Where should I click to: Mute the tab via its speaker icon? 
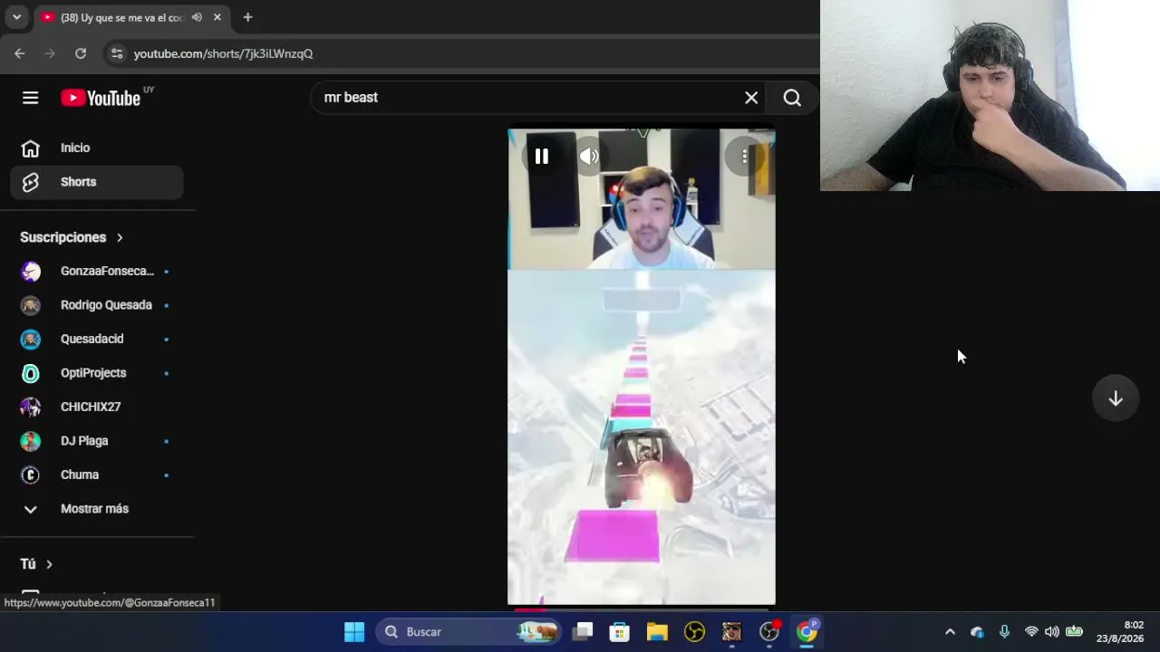pos(197,17)
